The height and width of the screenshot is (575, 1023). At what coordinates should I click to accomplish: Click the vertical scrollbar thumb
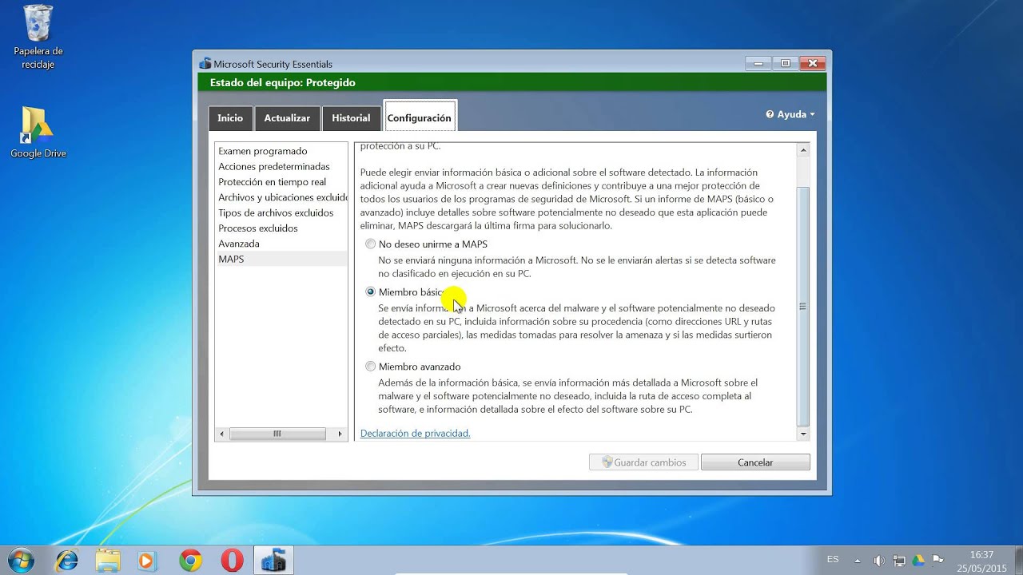(803, 306)
